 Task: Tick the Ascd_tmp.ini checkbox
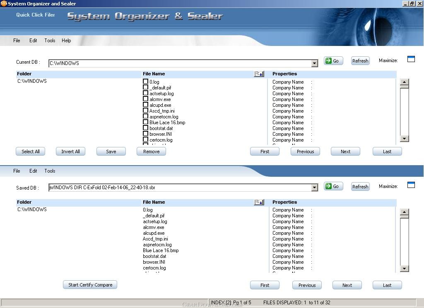coord(145,111)
